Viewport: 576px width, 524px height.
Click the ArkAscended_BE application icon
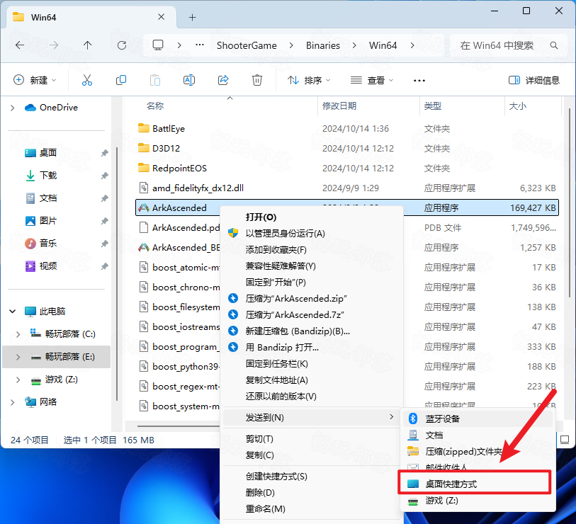pos(144,248)
